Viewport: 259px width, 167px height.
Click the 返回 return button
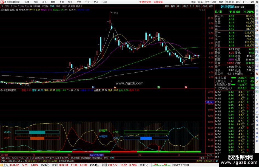click(x=211, y=6)
